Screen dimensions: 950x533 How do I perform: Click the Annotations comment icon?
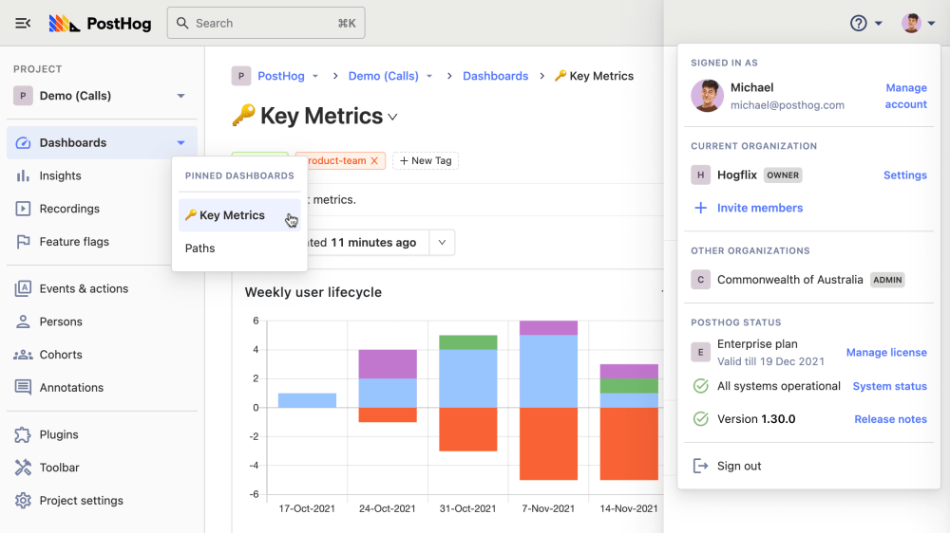(x=23, y=387)
